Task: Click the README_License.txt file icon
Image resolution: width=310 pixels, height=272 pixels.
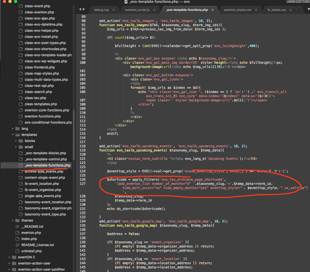Action: (x=17, y=245)
